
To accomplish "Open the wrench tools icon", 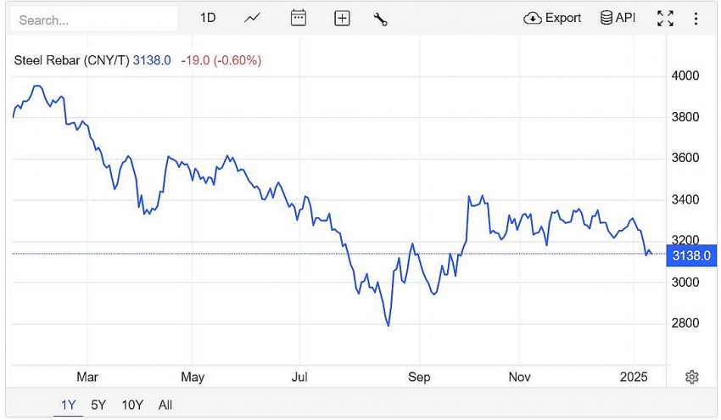I will (x=380, y=18).
